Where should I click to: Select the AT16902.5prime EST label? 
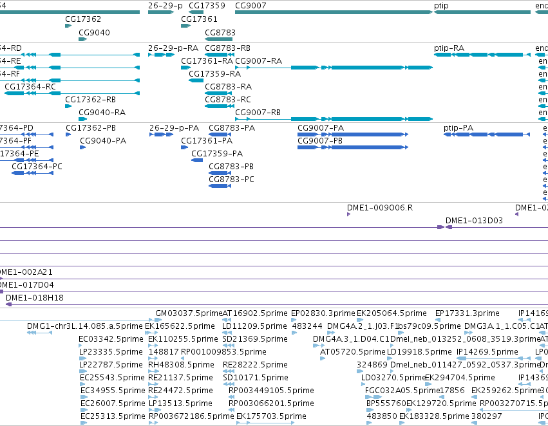pyautogui.click(x=255, y=313)
